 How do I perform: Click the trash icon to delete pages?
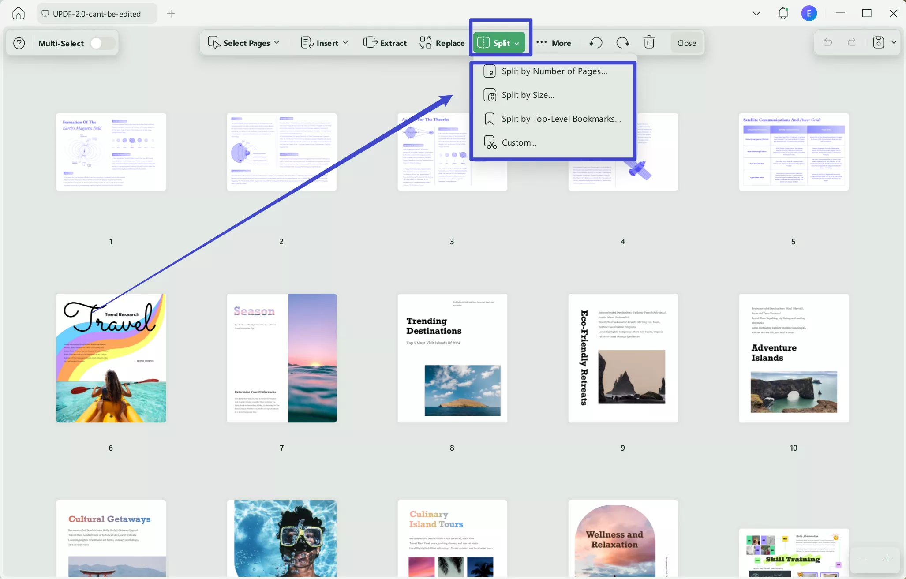[648, 42]
